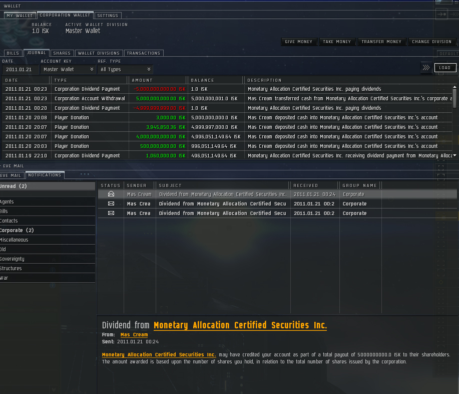Select the Notifications tab

(x=45, y=175)
